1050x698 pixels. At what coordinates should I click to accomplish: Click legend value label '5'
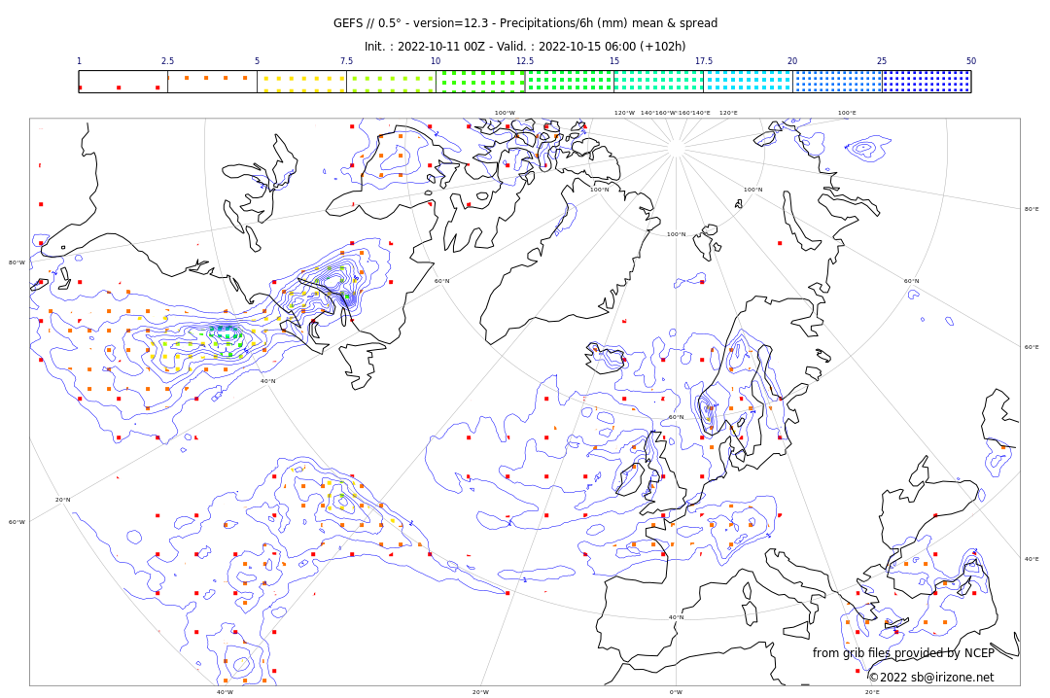click(x=257, y=61)
